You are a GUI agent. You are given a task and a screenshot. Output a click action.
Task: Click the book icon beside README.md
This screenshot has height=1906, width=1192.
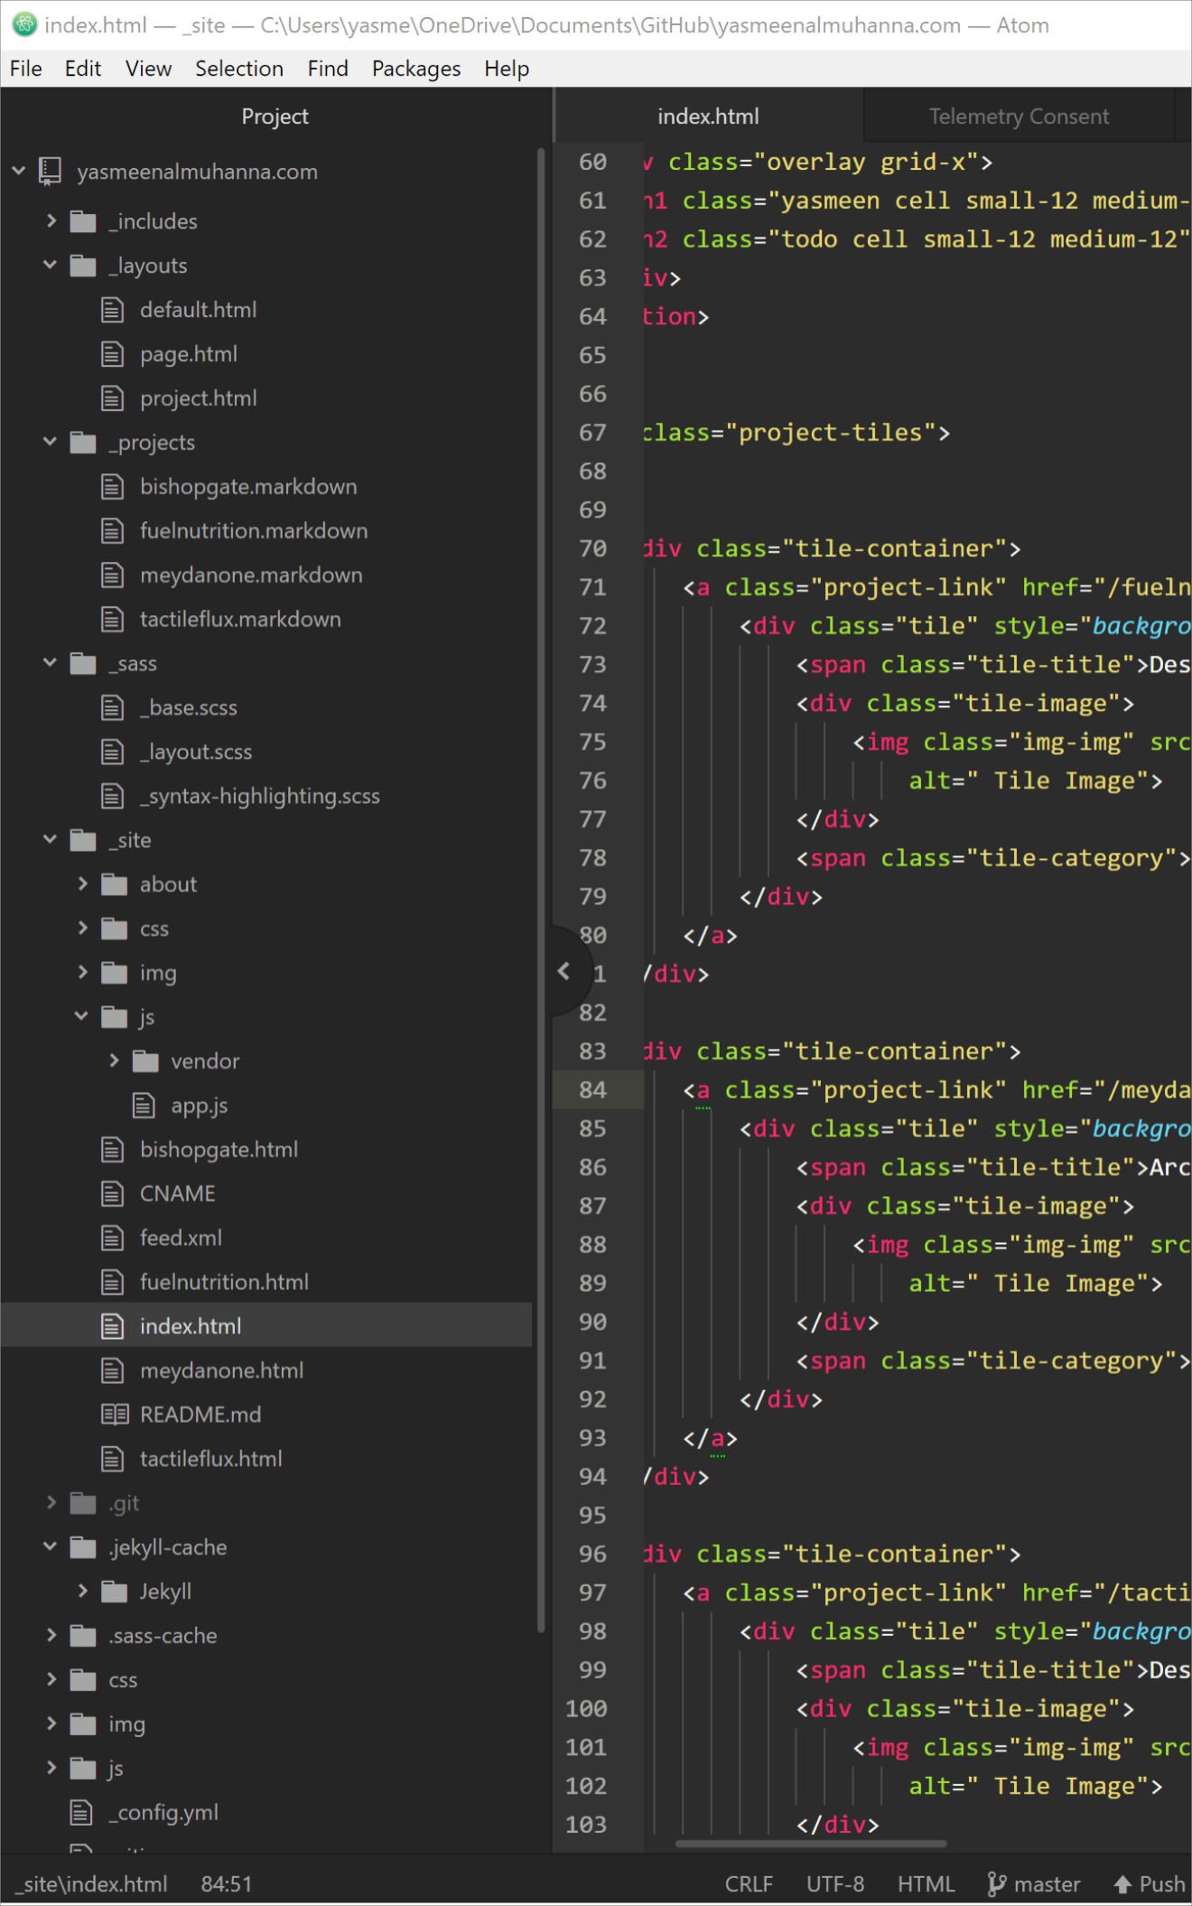click(115, 1414)
